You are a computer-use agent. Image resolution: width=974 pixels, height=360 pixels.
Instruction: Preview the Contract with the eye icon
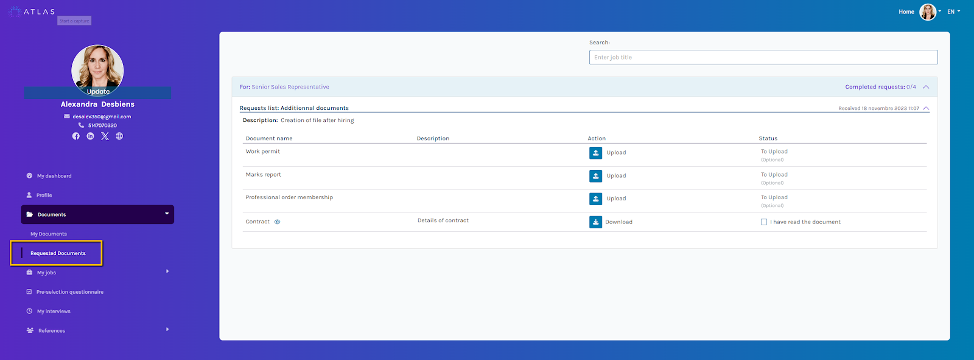277,222
